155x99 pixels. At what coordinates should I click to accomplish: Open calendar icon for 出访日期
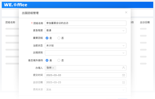coord(123,82)
